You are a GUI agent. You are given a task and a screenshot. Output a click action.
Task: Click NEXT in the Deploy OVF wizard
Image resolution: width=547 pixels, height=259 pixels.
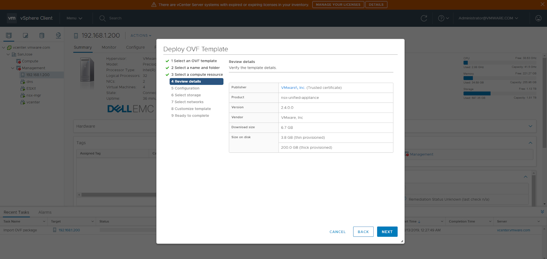387,232
